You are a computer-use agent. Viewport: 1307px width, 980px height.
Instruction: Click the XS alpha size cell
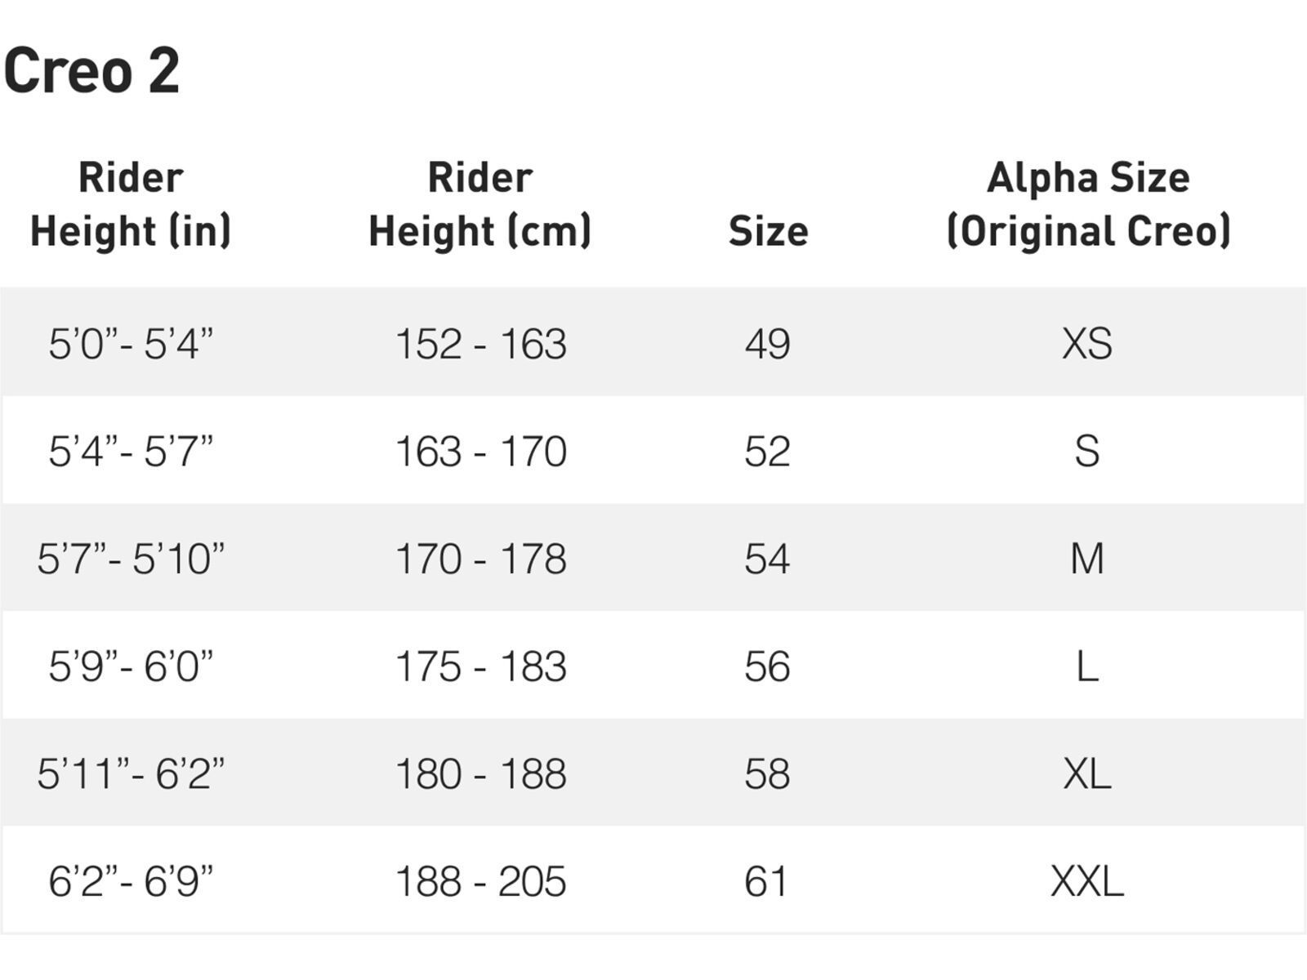point(1086,343)
